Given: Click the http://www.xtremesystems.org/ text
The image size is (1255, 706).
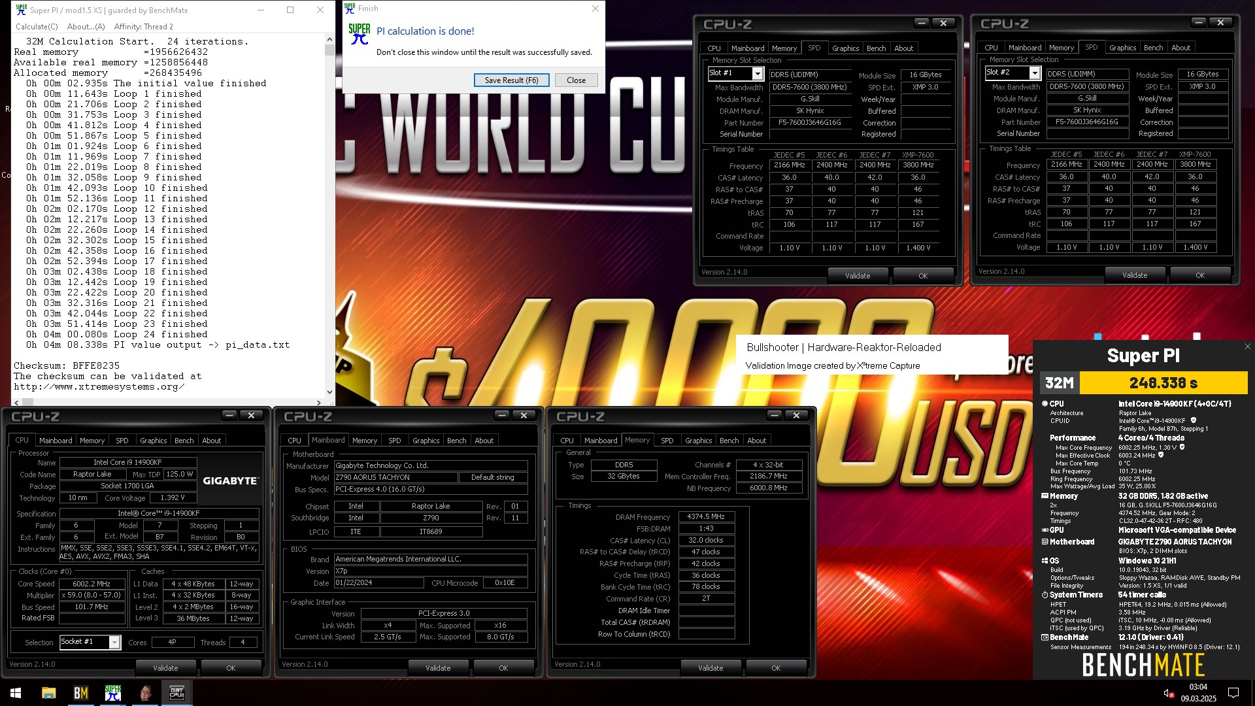Looking at the screenshot, I should click(x=99, y=387).
